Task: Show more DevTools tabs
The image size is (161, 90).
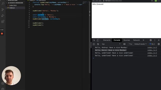Action: click(143, 40)
